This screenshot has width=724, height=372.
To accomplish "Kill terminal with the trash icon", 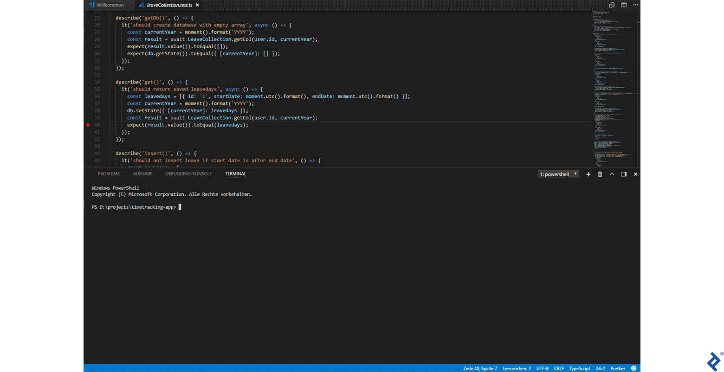I will point(600,174).
